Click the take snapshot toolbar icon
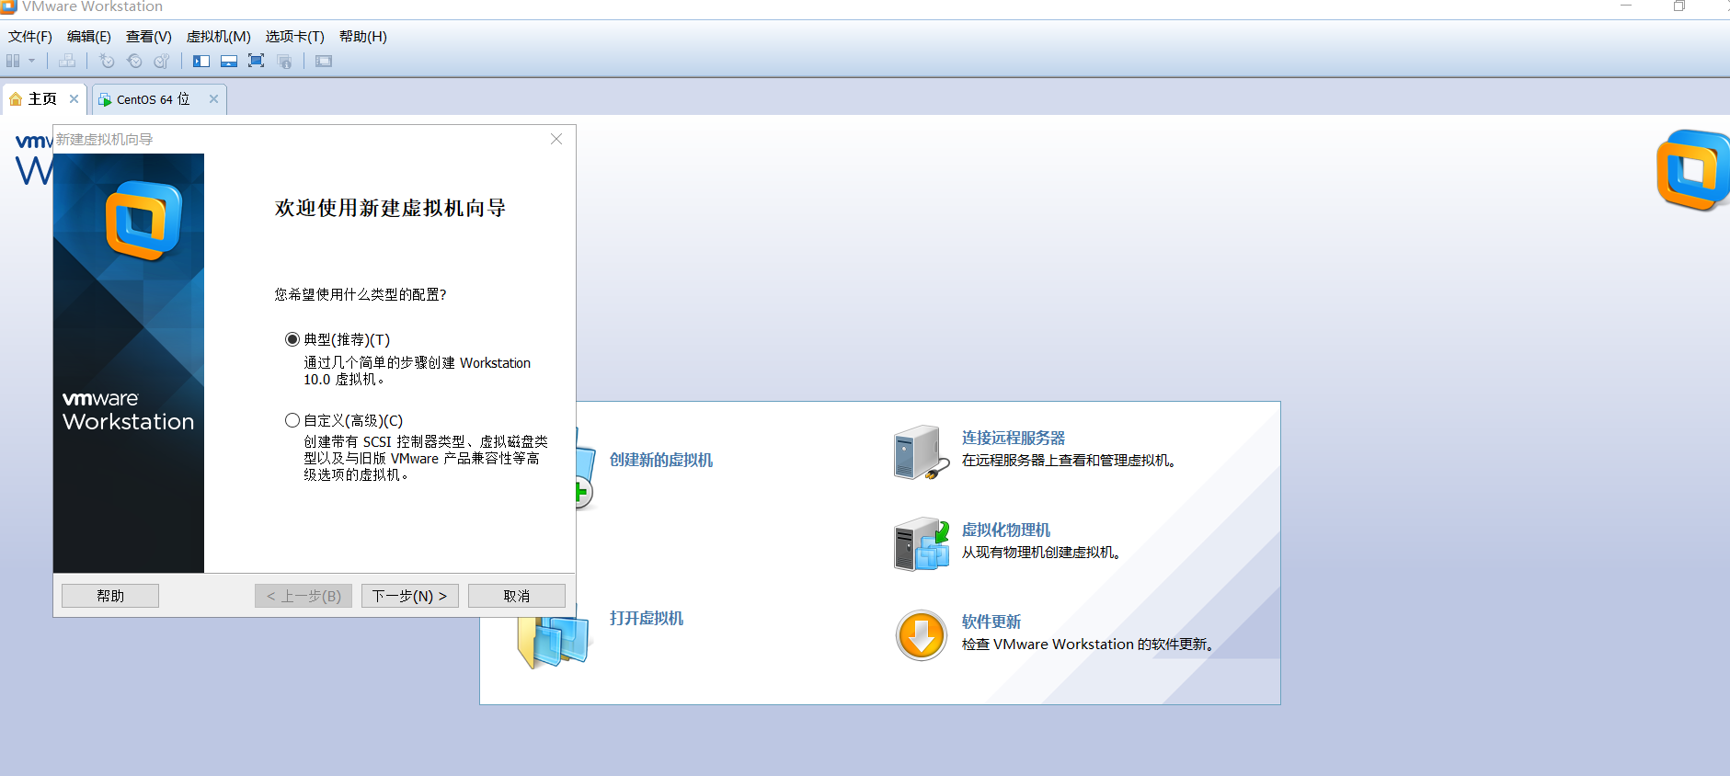Viewport: 1730px width, 776px height. coord(107,61)
